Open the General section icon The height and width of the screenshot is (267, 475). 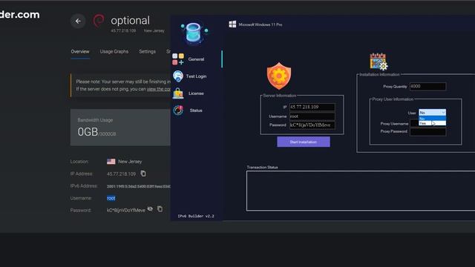point(178,59)
